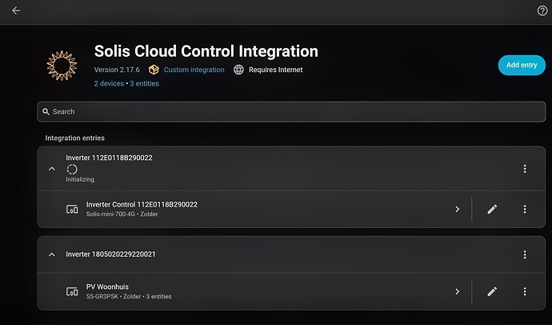Open menu for Inverter 112E0118B290022 entry
The image size is (552, 325).
click(x=525, y=169)
